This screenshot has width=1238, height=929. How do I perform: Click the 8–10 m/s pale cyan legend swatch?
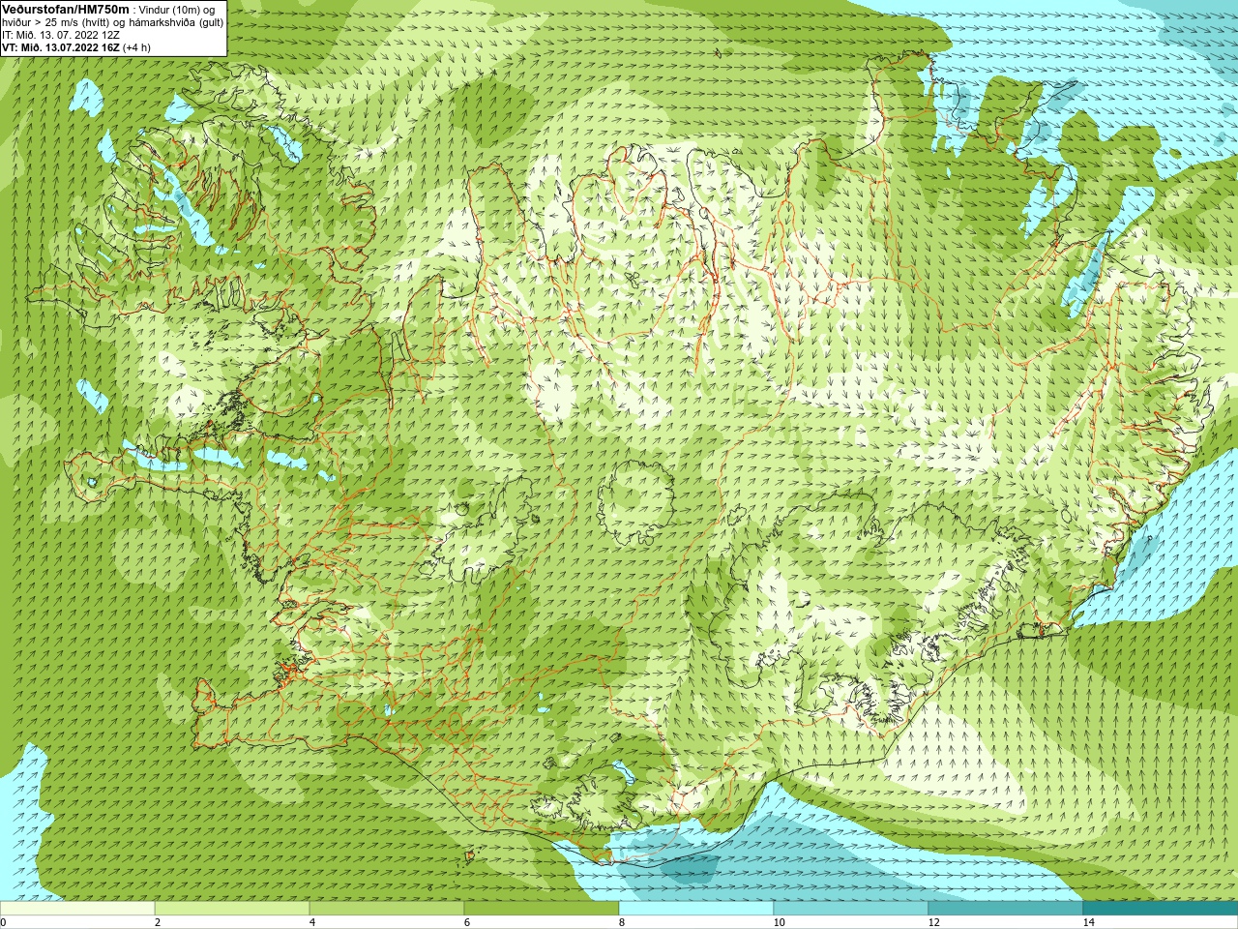(x=696, y=909)
